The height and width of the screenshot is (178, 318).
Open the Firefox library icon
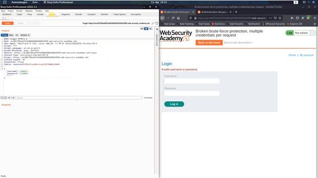(292, 18)
